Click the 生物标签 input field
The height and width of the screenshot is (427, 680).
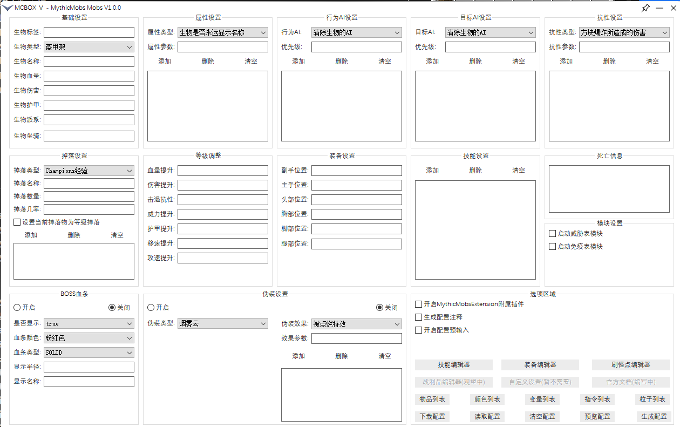click(89, 32)
